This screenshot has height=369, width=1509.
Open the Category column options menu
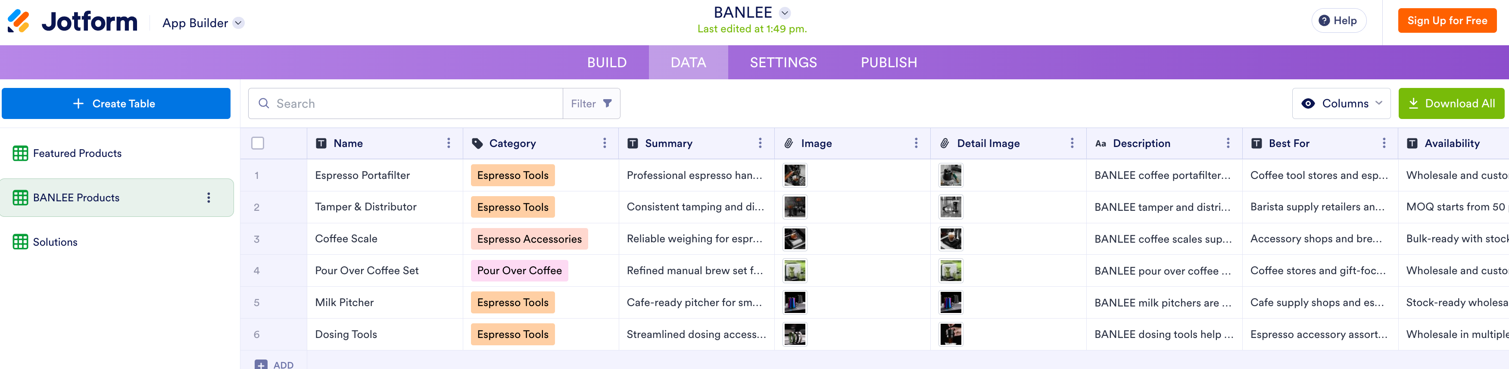click(x=605, y=144)
